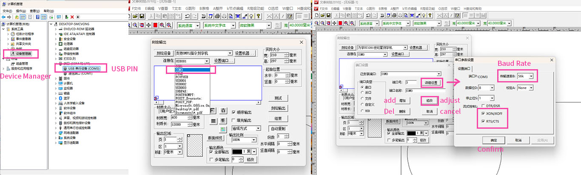Open 查看(V) menu in Computer Management
This screenshot has height=175, width=581.
tap(35, 11)
